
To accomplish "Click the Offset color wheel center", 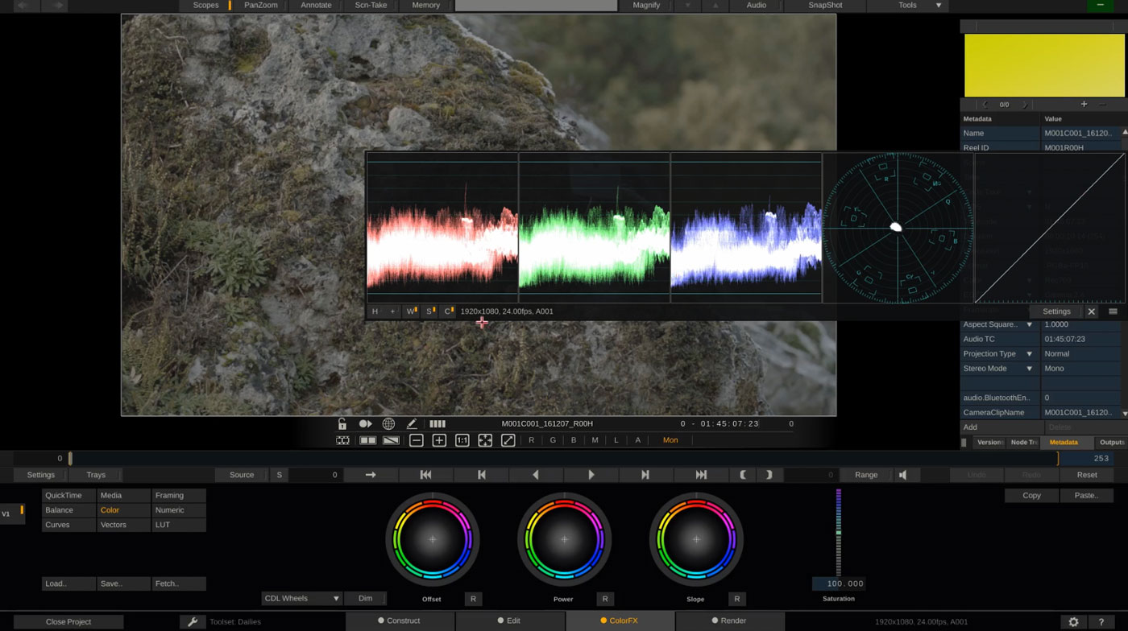I will (433, 539).
